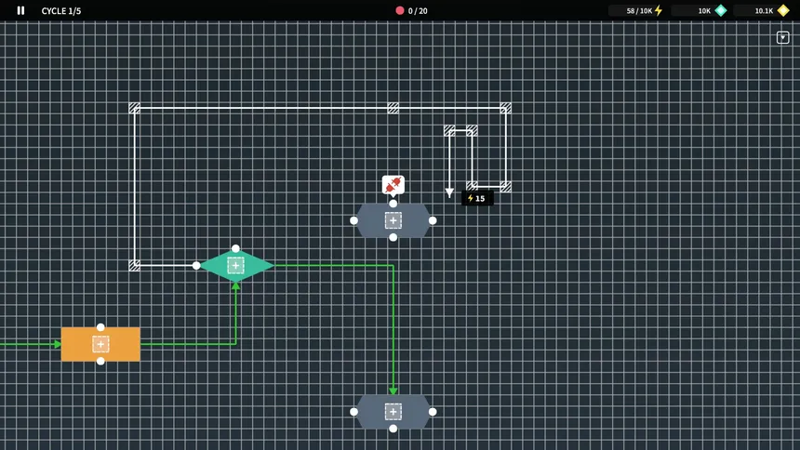The image size is (800, 450).
Task: Click the right port of the upper hexagon node
Action: 433,220
